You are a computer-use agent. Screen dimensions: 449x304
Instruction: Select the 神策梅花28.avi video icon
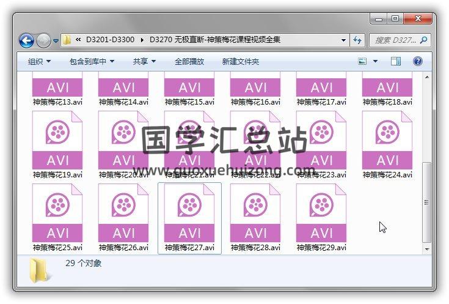[x=255, y=213]
